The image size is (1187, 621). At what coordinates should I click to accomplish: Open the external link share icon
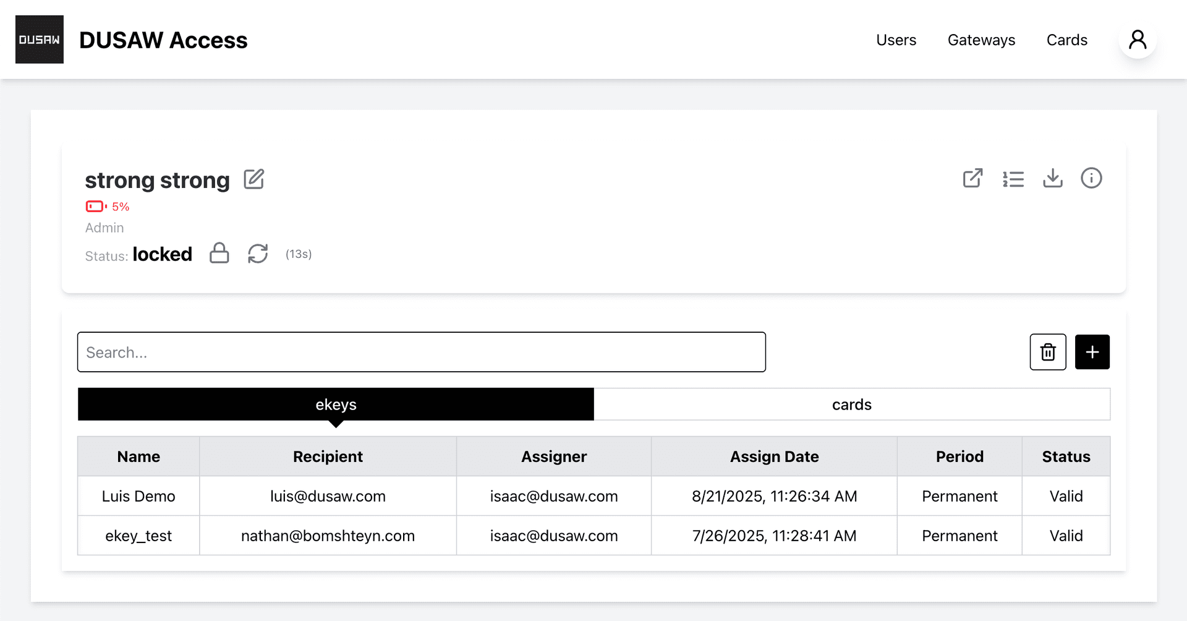[972, 178]
